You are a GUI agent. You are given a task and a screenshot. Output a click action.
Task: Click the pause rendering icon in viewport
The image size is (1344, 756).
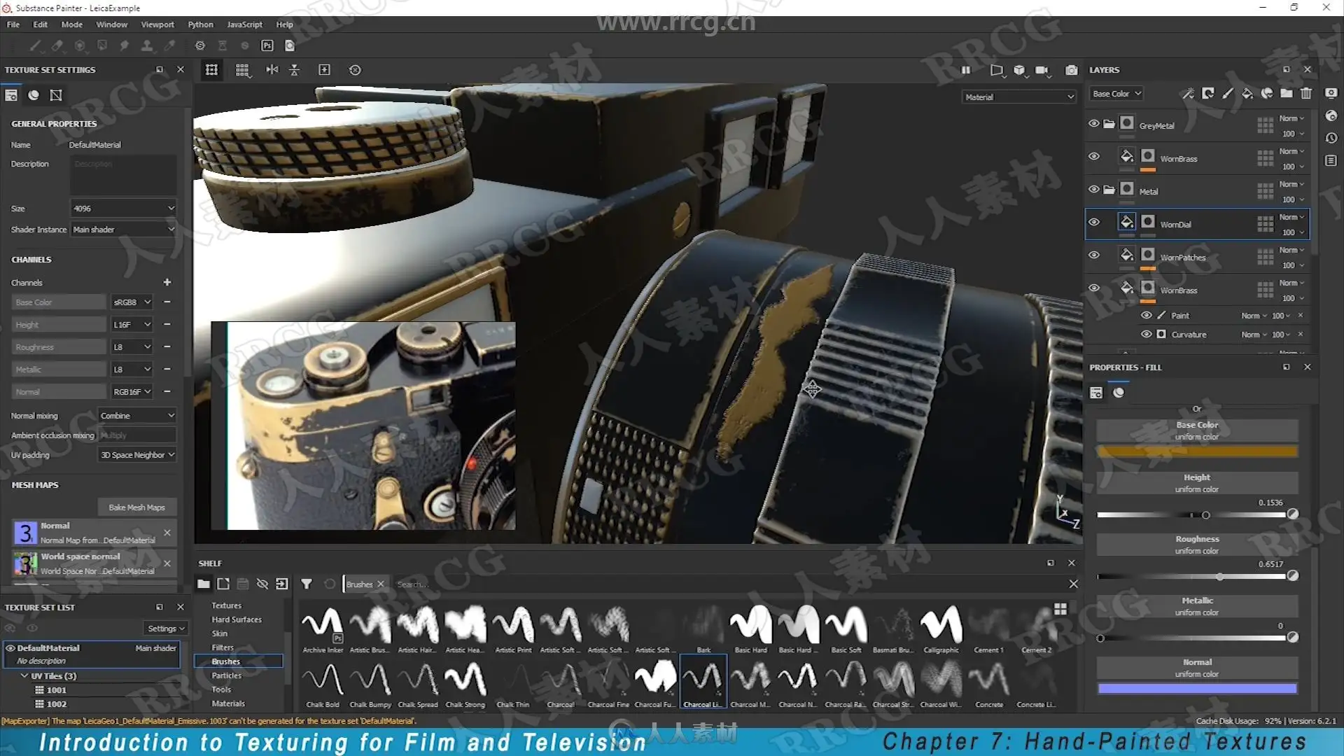coord(966,70)
